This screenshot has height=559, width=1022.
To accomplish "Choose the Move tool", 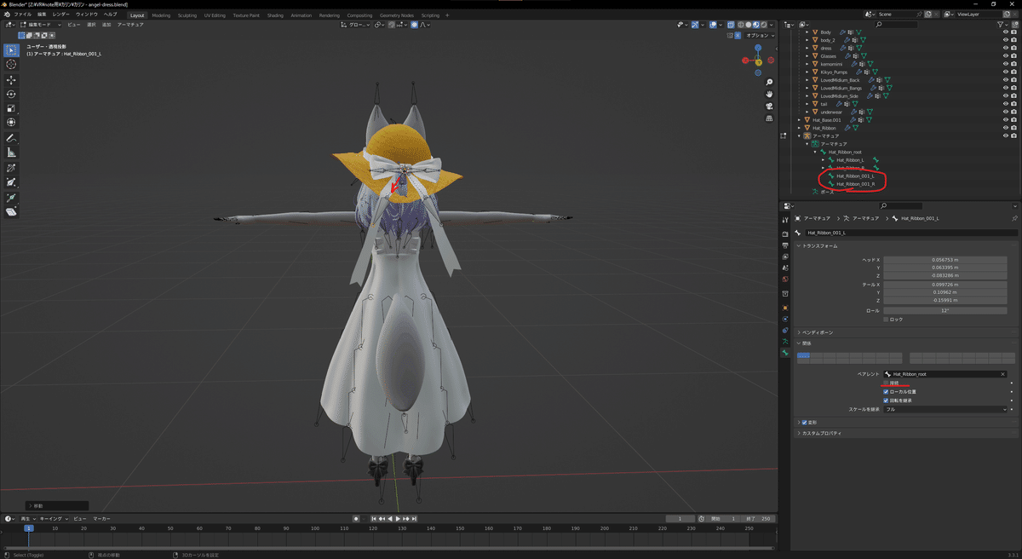I will pos(11,80).
